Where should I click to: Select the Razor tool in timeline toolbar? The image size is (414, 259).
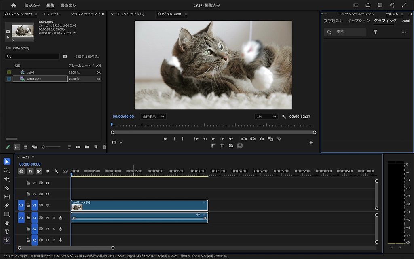pyautogui.click(x=7, y=188)
